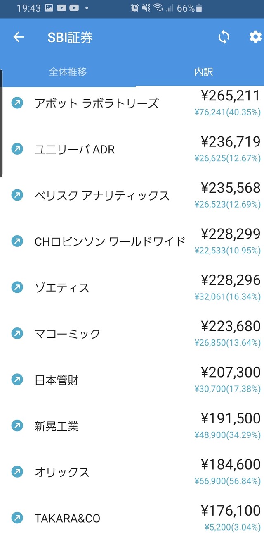Tap arrow icon beside TAKARA&CO
The height and width of the screenshot is (533, 264).
click(17, 518)
